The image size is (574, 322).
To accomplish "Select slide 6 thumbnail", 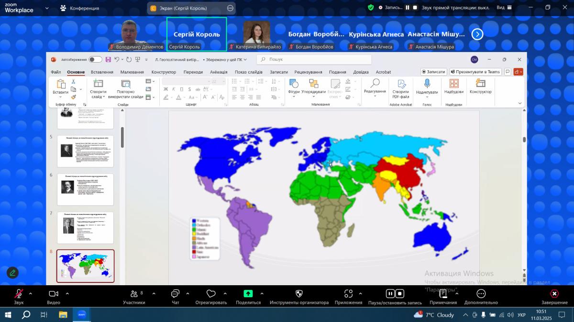I will (85, 189).
